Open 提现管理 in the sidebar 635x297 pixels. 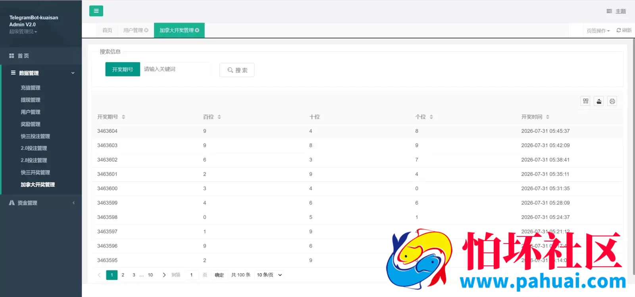click(31, 100)
